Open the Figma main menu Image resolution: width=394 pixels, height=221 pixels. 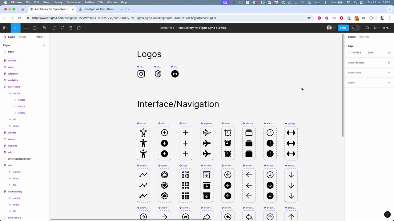5,28
